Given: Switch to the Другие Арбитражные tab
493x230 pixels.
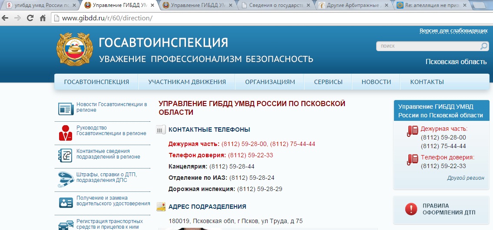Looking at the screenshot, I should 353,5.
